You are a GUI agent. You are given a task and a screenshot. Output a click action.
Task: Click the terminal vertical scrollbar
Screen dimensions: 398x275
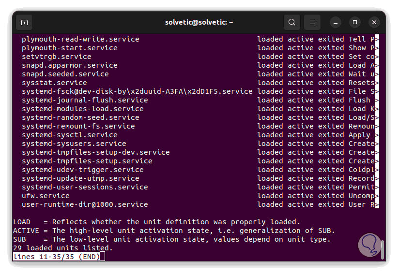[383, 249]
